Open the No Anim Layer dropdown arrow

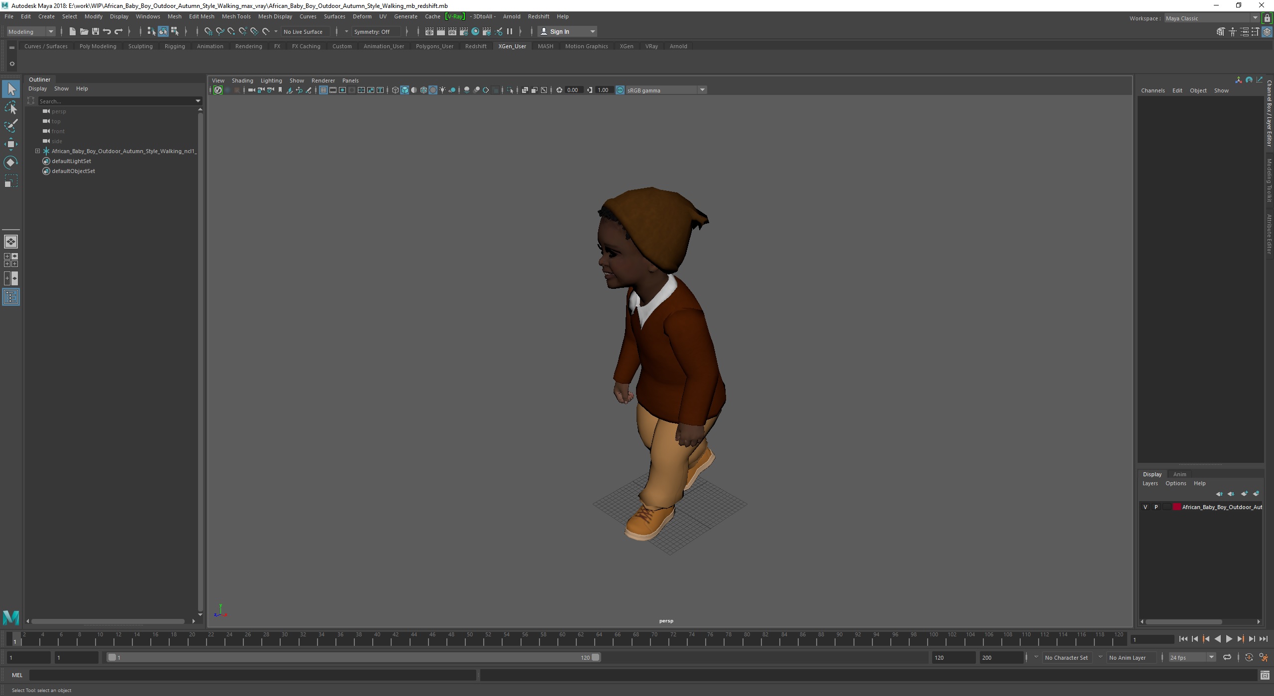1100,657
